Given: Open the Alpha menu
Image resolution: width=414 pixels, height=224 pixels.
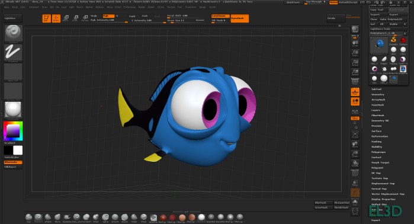Looking at the screenshot, I should click(7, 7).
